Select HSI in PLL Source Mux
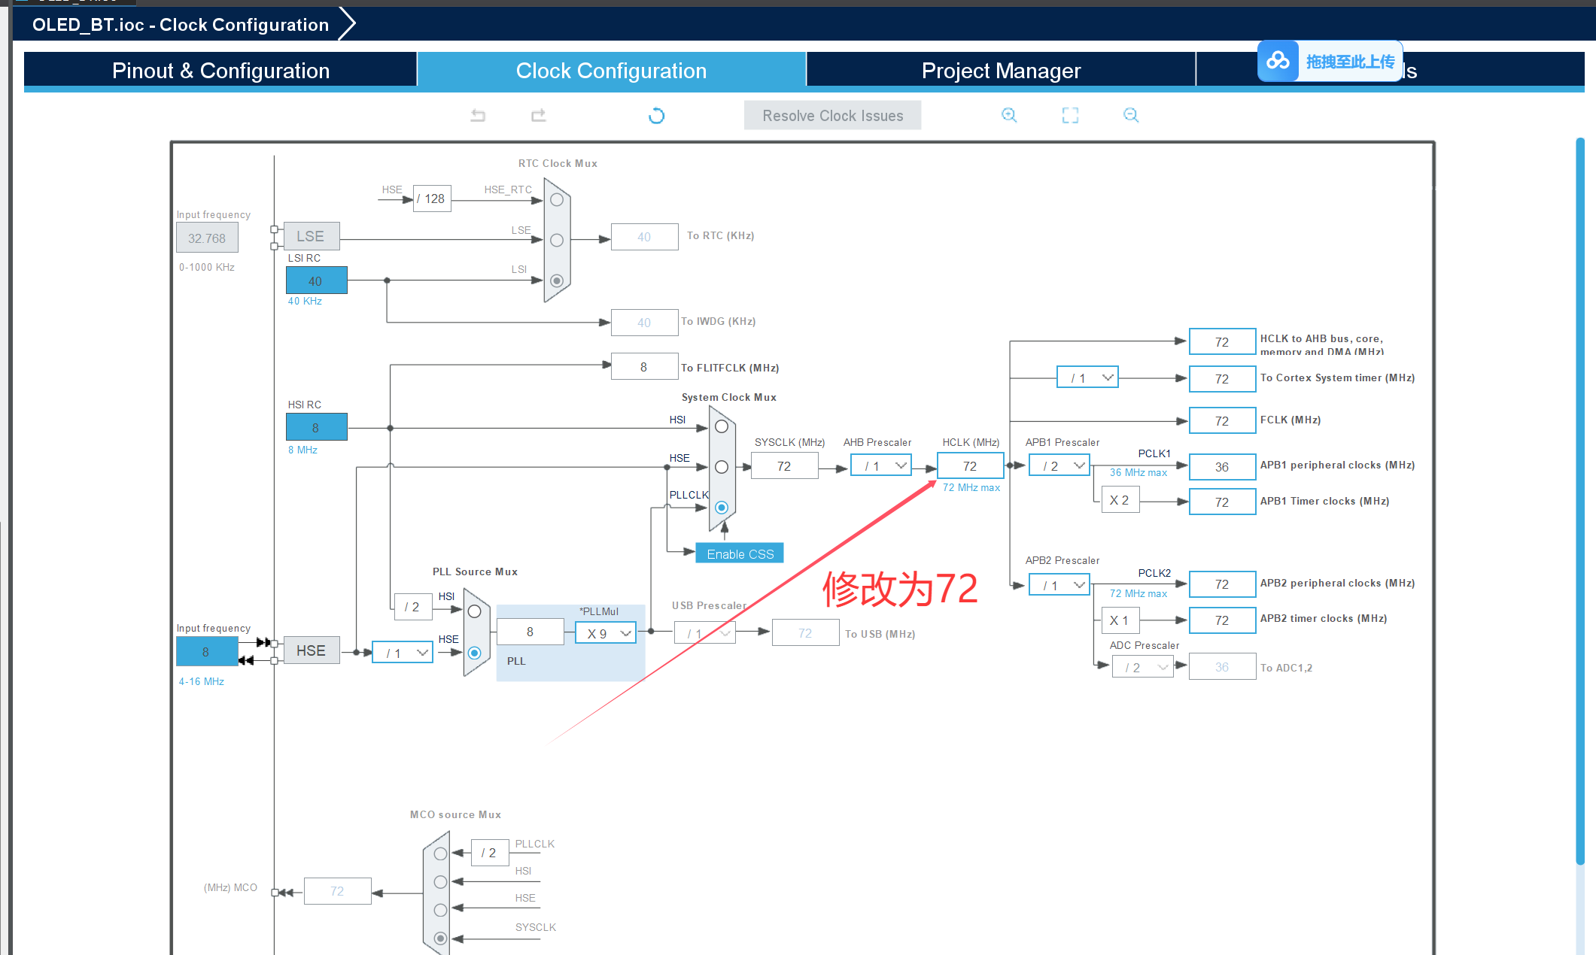Image resolution: width=1596 pixels, height=955 pixels. pos(474,611)
